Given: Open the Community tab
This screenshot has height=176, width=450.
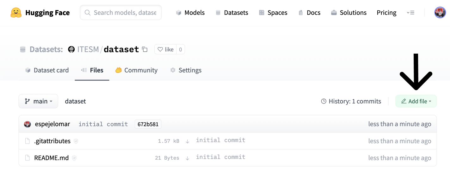Looking at the screenshot, I should tap(136, 70).
